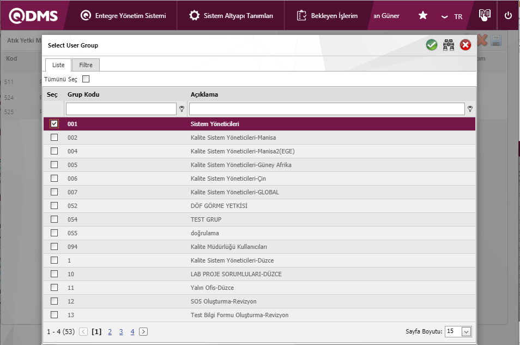The image size is (520, 345).
Task: Click filter icon beside Açıklama field
Action: [470, 109]
